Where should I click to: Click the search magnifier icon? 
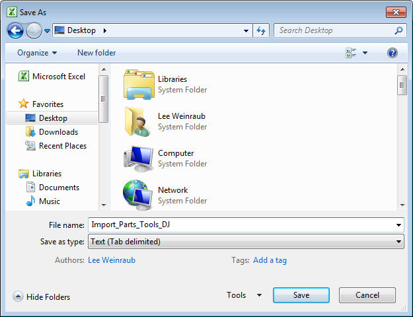coord(398,30)
